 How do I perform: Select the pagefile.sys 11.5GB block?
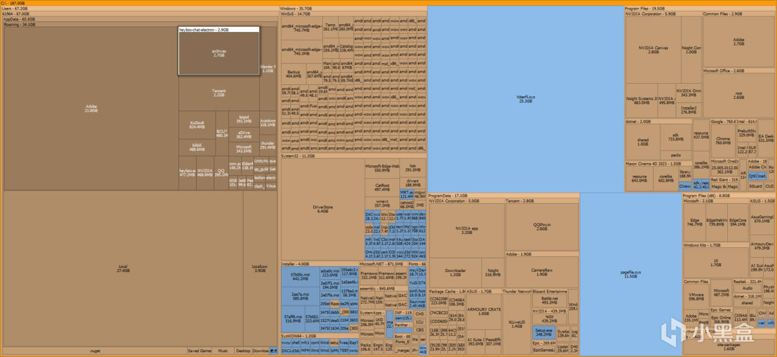pos(631,274)
